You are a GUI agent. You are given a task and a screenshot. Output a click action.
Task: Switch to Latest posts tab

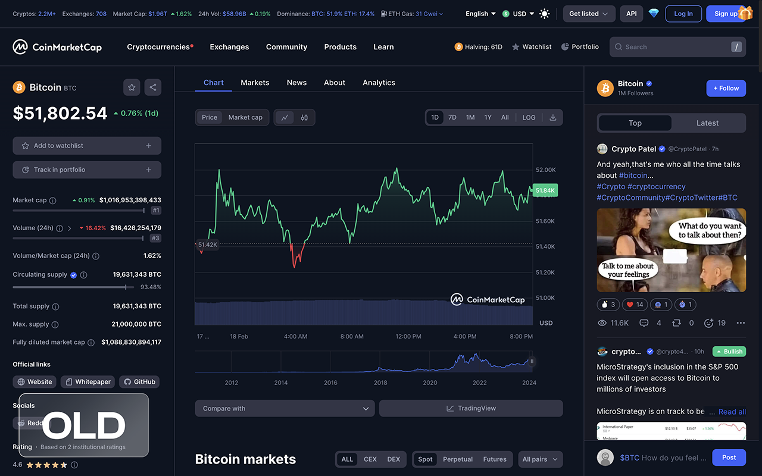point(708,123)
